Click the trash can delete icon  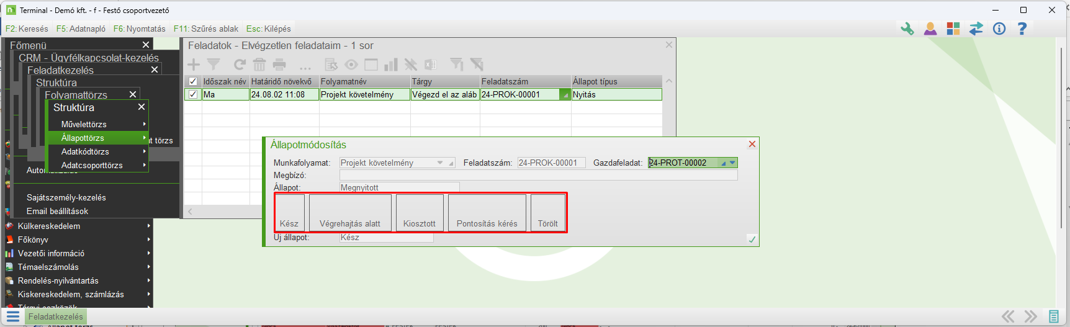[x=259, y=65]
